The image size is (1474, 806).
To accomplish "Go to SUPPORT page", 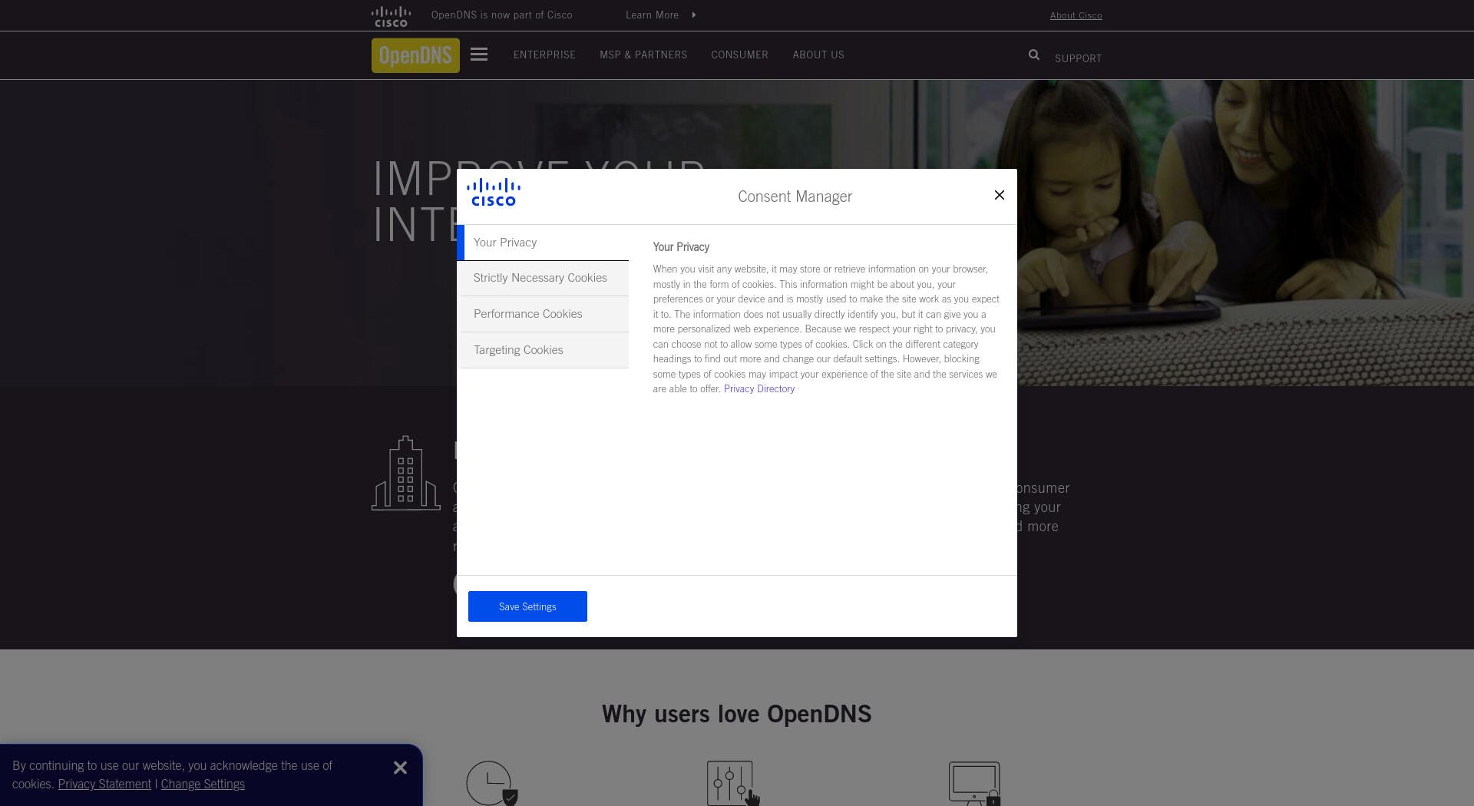I will [1078, 58].
